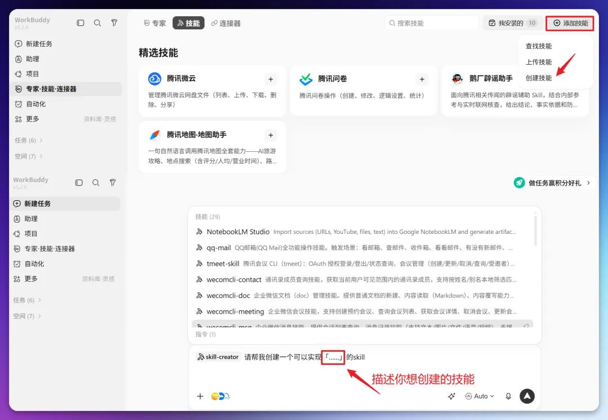Select wecomcli-meeting in the skills list
The image size is (608, 420).
pyautogui.click(x=363, y=311)
